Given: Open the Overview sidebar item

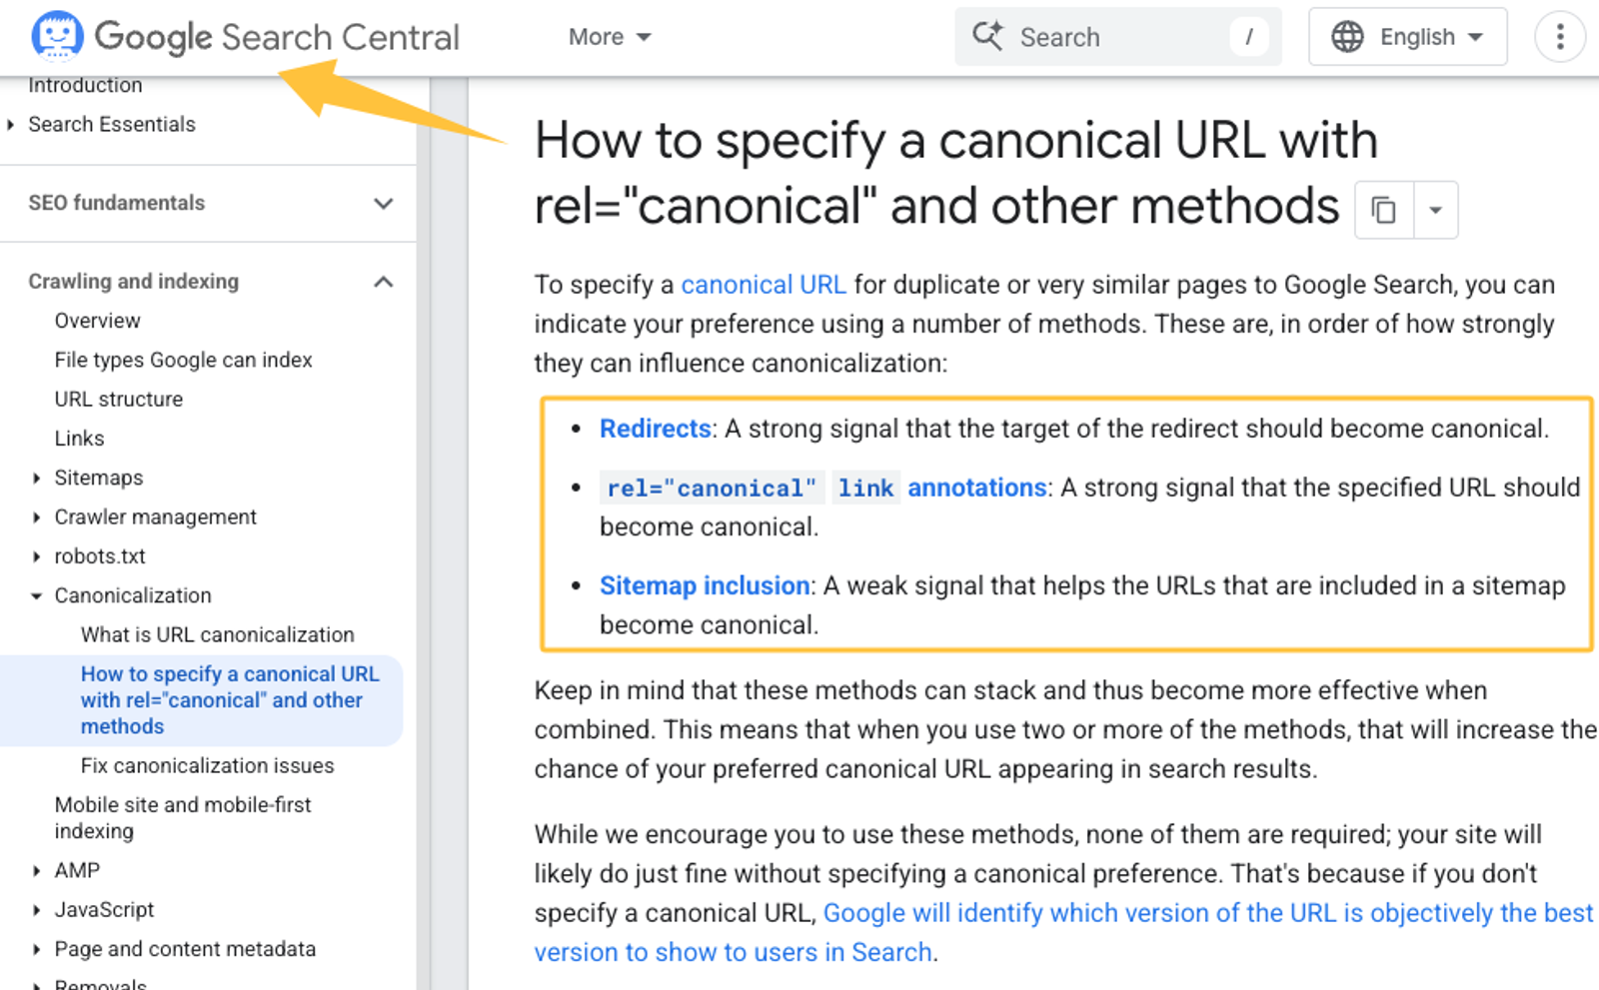Looking at the screenshot, I should (x=97, y=321).
